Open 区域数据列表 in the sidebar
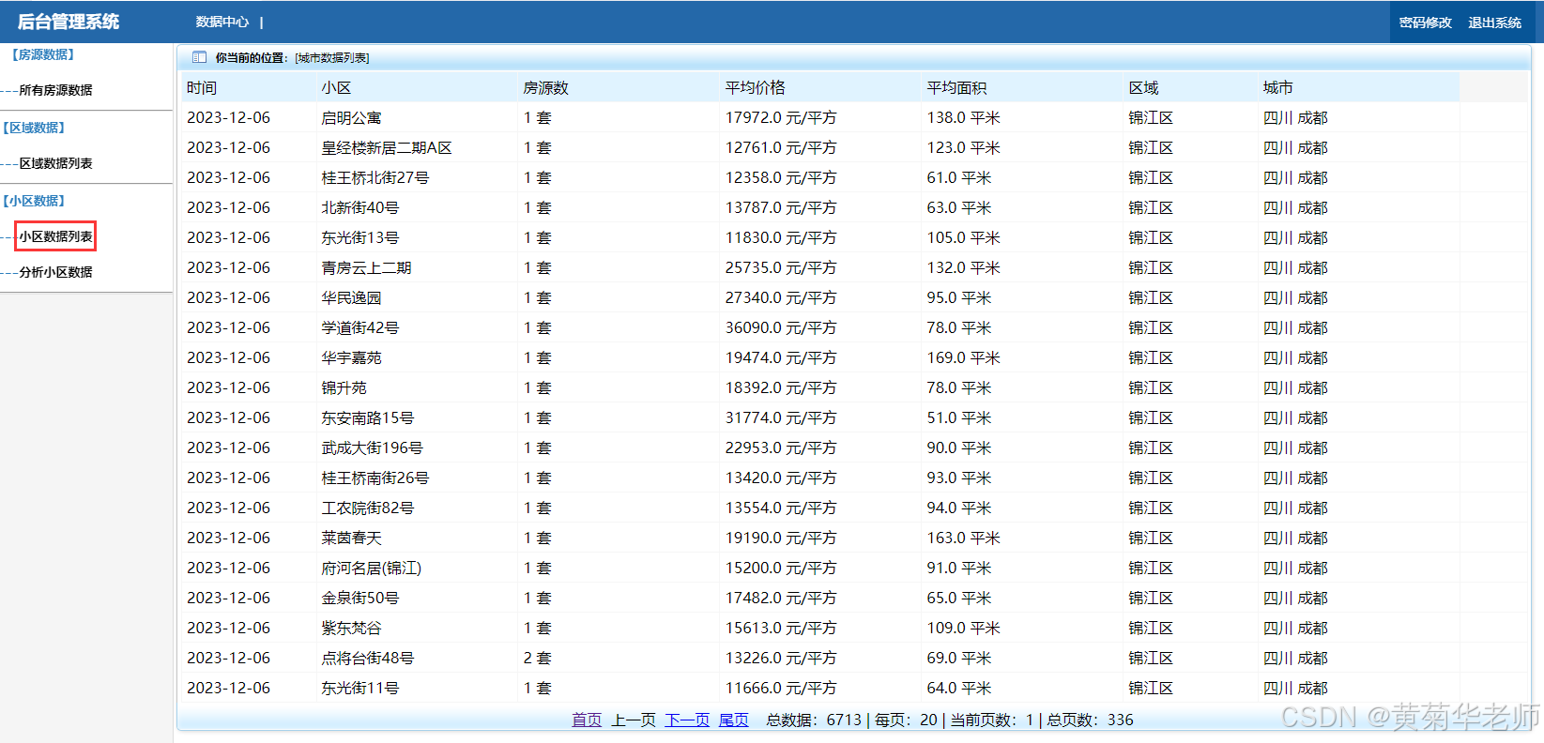The width and height of the screenshot is (1544, 743). 55,163
